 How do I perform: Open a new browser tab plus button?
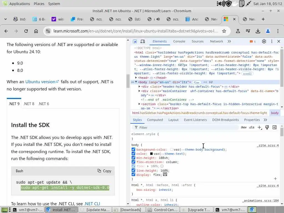263,19
